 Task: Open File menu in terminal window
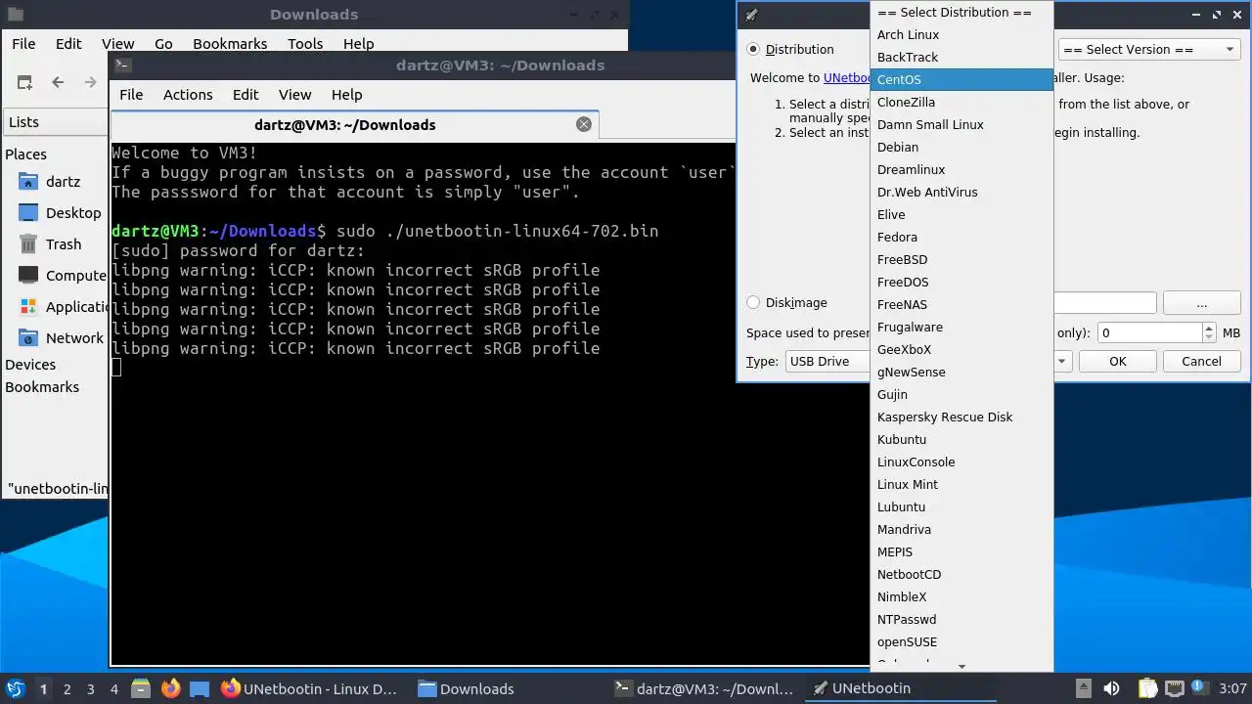(x=131, y=95)
